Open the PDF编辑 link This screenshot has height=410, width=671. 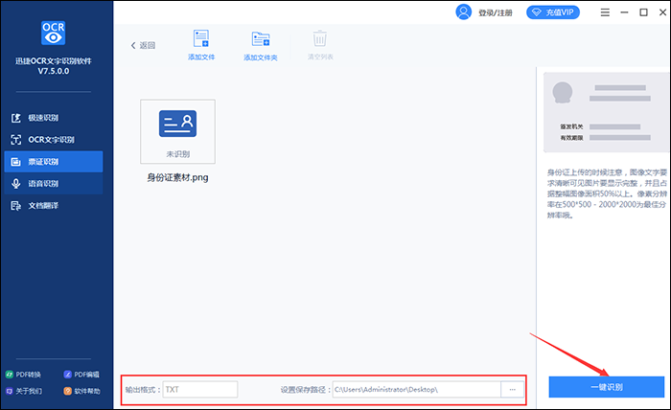point(81,375)
